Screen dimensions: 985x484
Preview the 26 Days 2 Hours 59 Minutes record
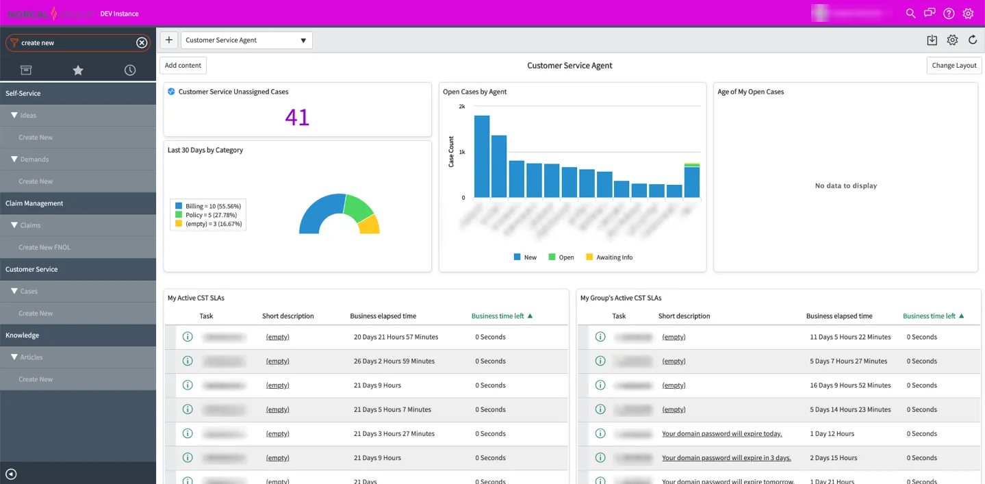pos(188,361)
